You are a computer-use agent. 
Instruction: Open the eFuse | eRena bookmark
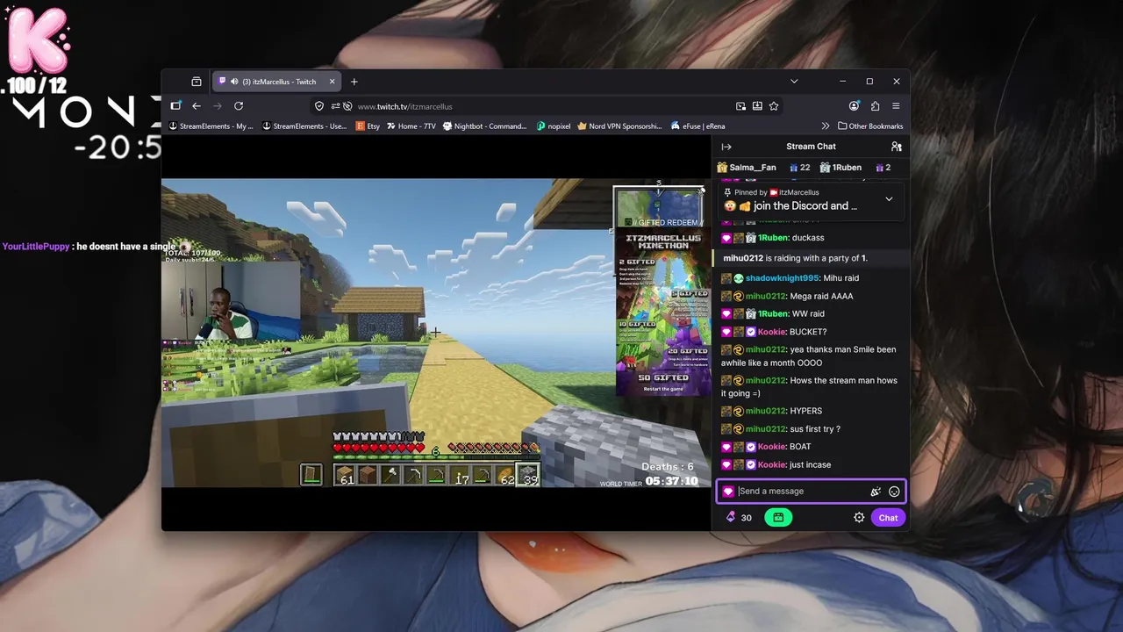coord(697,126)
